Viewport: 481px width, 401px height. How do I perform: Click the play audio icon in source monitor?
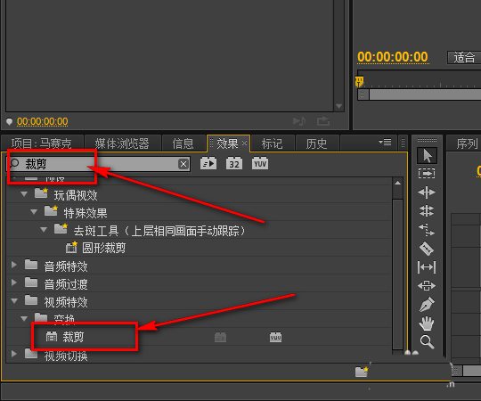click(299, 121)
